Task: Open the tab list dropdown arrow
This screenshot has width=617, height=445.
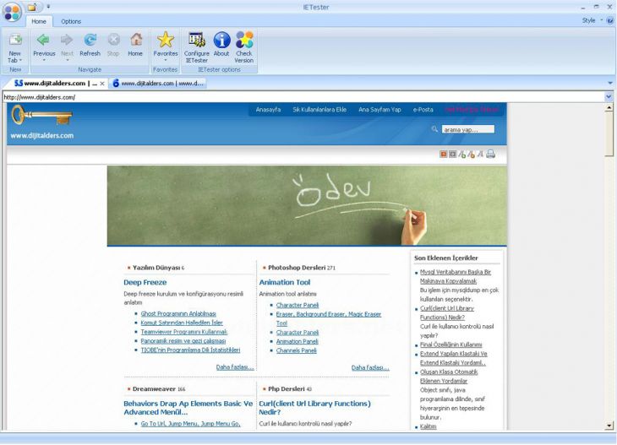Action: [610, 84]
